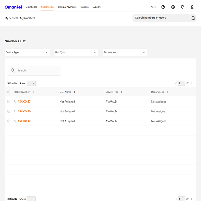The height and width of the screenshot is (201, 201).
Task: Open the settings gear icon
Action: (173, 7)
